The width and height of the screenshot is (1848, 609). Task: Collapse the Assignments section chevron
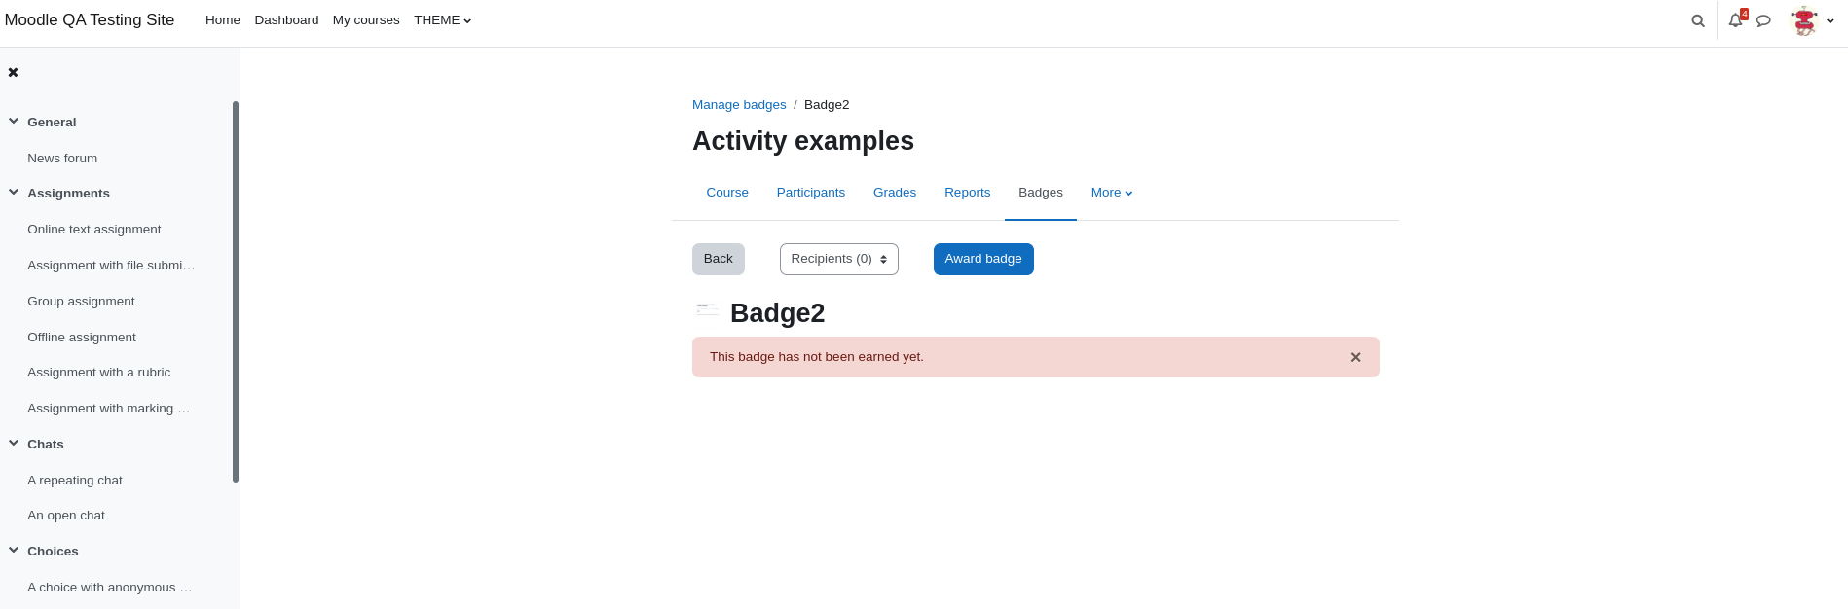[14, 193]
